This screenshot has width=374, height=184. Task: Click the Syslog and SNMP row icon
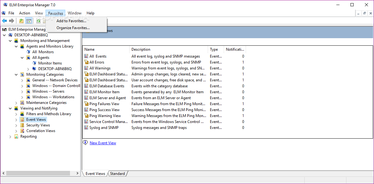tap(86, 128)
